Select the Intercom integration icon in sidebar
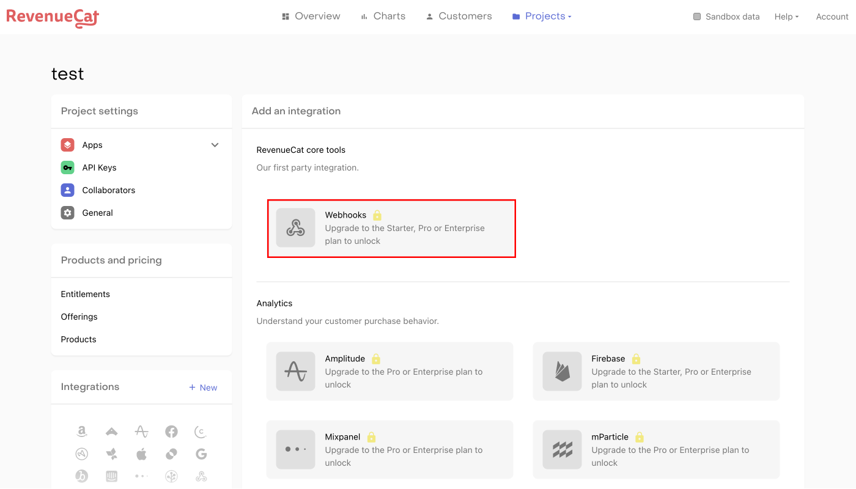 pos(112,476)
